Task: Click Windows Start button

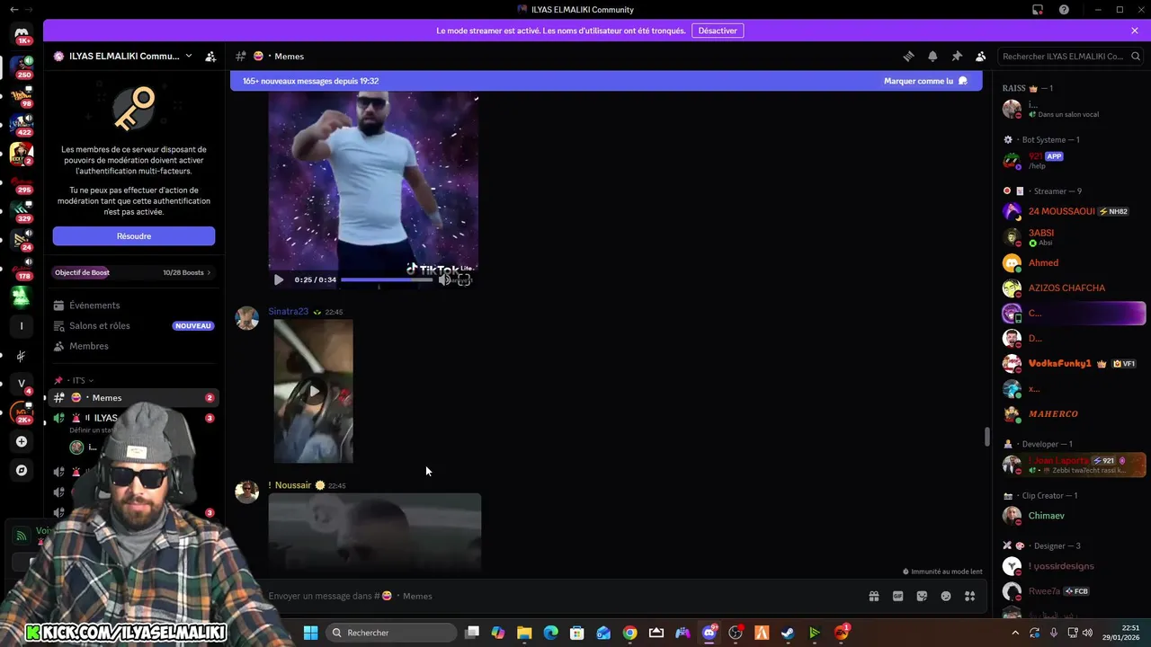Action: click(x=310, y=633)
